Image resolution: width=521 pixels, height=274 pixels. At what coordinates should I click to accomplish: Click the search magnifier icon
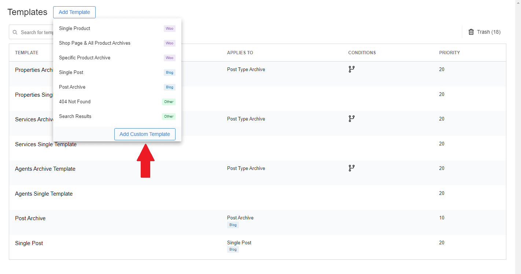tap(15, 32)
